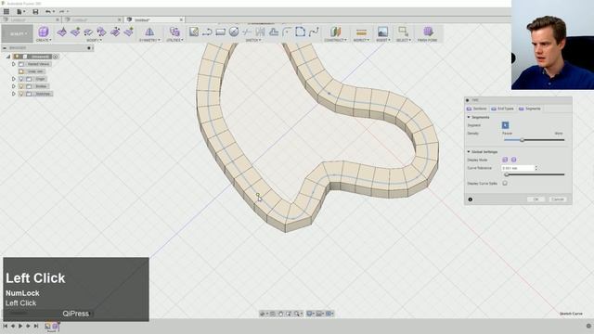Save the design with the disk icon
Image resolution: width=594 pixels, height=334 pixels.
[35, 12]
